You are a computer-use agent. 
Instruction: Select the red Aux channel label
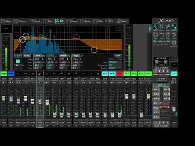(x=119, y=74)
